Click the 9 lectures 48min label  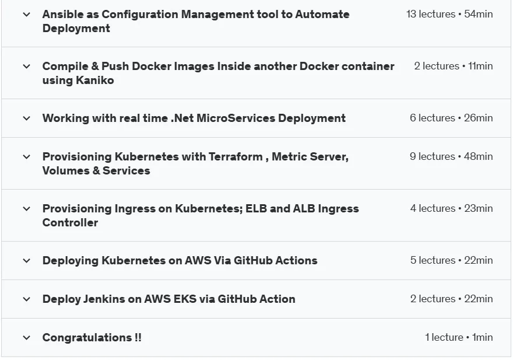(451, 156)
